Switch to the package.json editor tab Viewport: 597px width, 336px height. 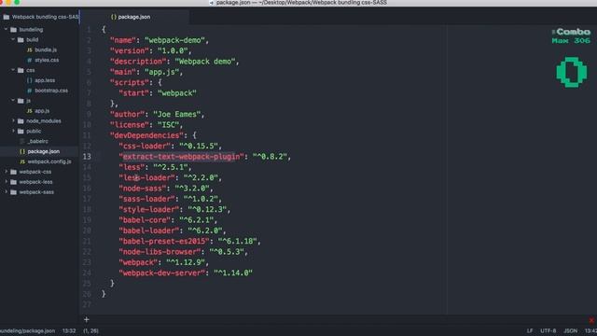(134, 17)
